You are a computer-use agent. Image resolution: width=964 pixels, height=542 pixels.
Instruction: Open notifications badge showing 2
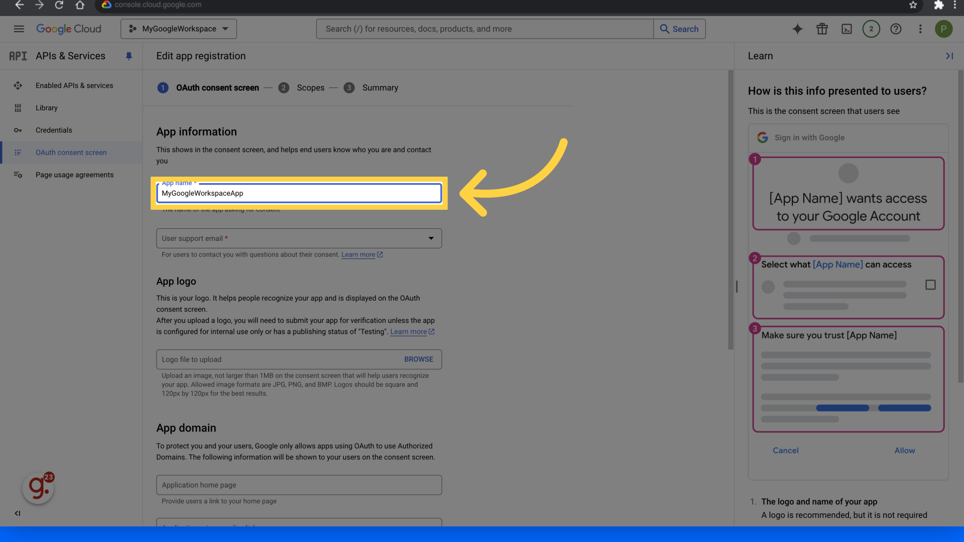(871, 29)
